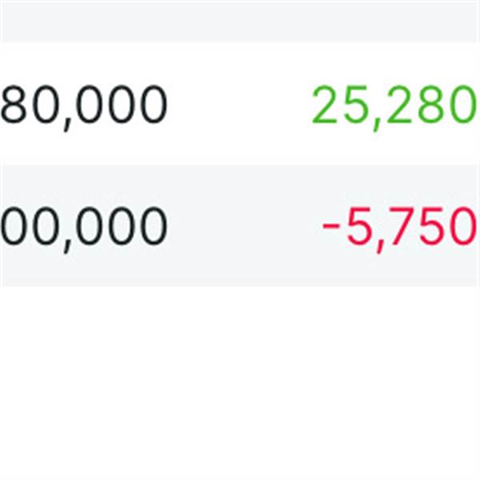
Task: Click the red -5,750 value
Action: 398,227
